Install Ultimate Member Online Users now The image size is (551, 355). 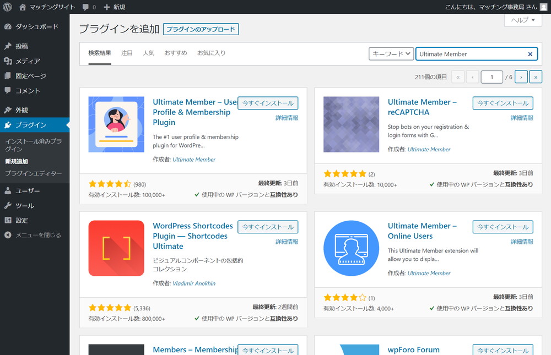503,227
